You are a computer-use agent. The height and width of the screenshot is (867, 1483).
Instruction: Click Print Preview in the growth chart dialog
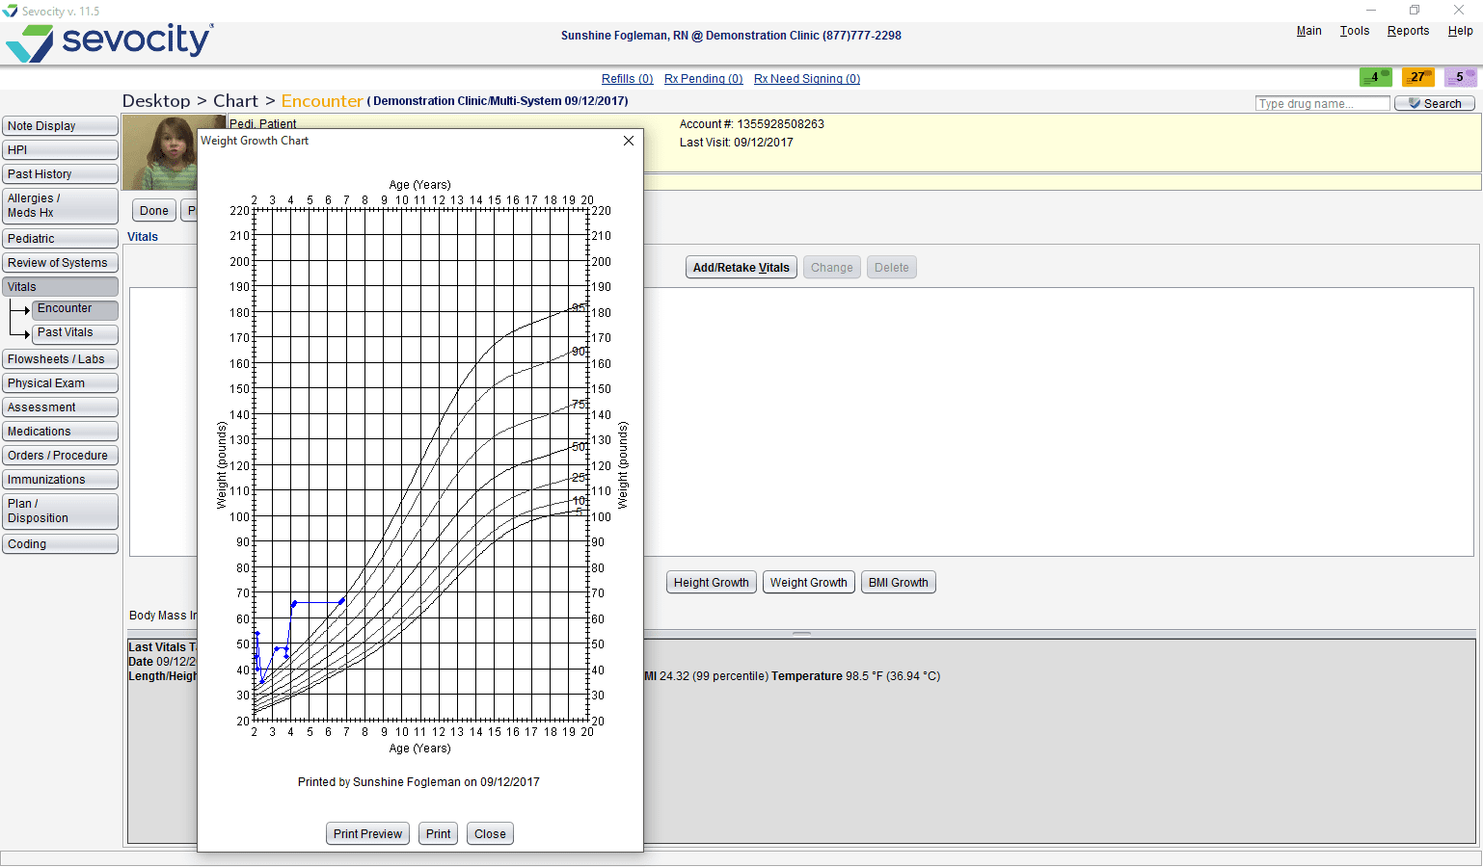pos(367,834)
